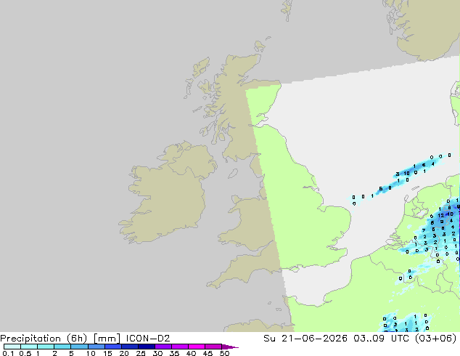Select the '25' legend scale label
This screenshot has width=460, height=356.
pyautogui.click(x=141, y=353)
